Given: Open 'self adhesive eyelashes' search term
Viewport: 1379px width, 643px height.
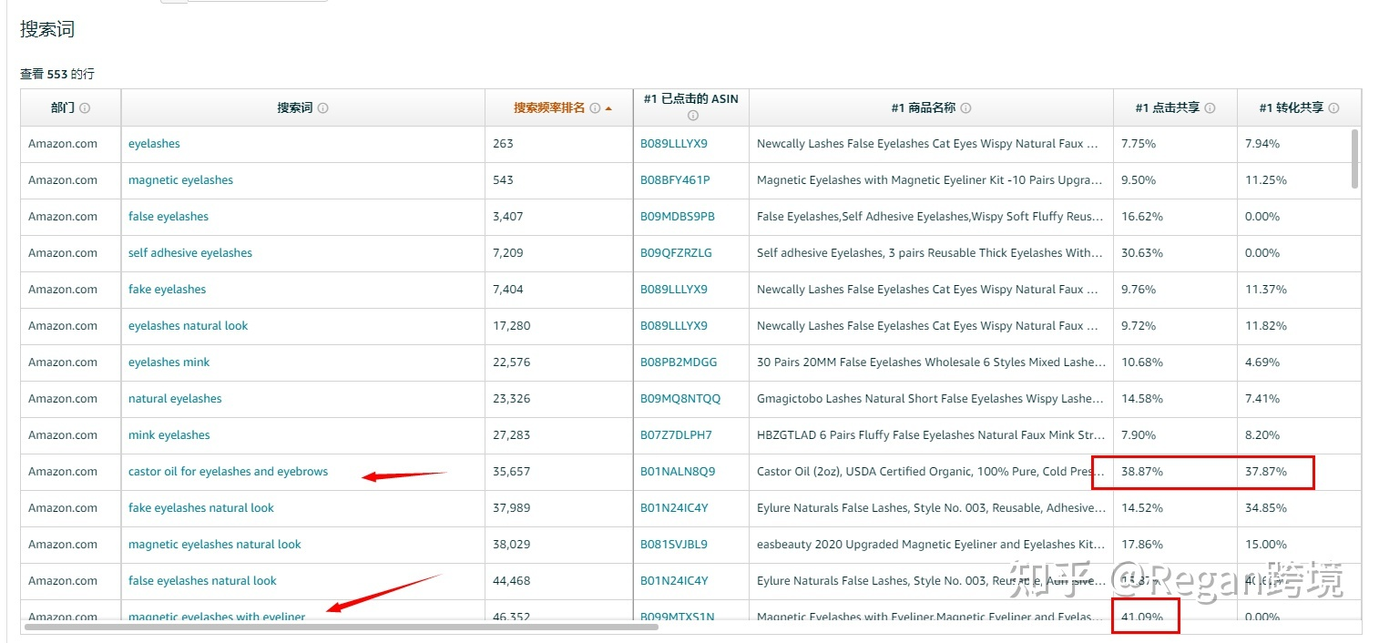Looking at the screenshot, I should pos(190,253).
